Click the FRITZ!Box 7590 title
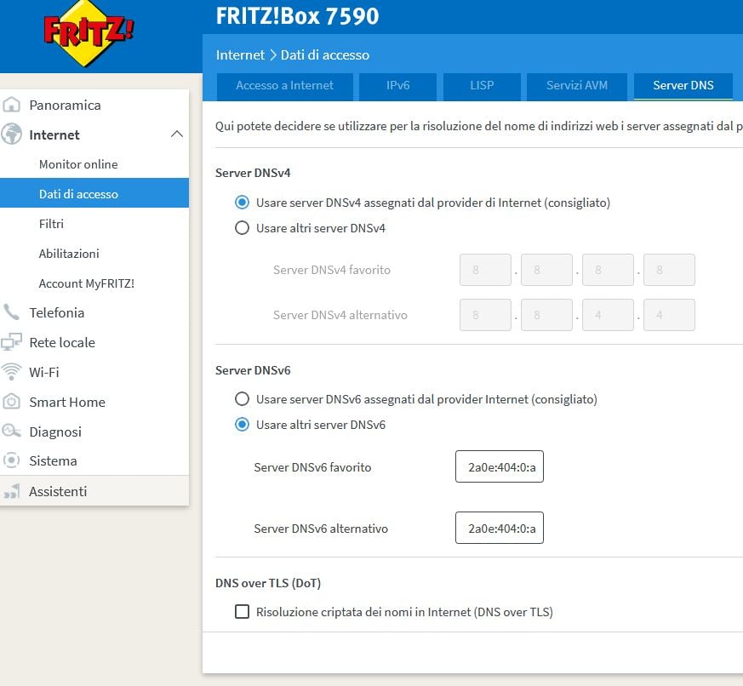Image resolution: width=743 pixels, height=686 pixels. coord(297,15)
